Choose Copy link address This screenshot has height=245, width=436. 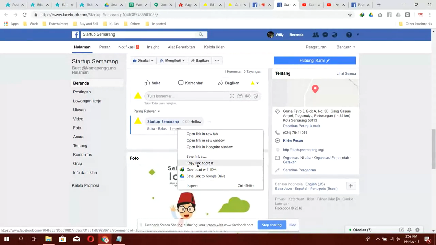tap(220, 163)
